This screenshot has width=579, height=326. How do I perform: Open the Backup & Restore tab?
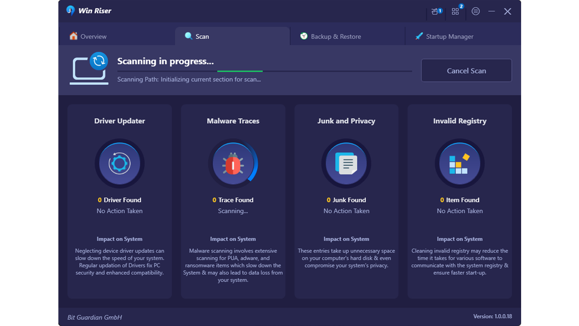tap(347, 36)
